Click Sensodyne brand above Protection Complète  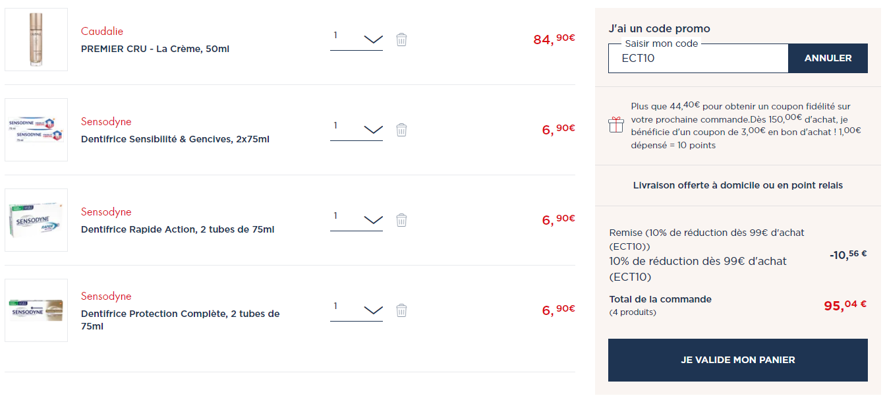106,297
